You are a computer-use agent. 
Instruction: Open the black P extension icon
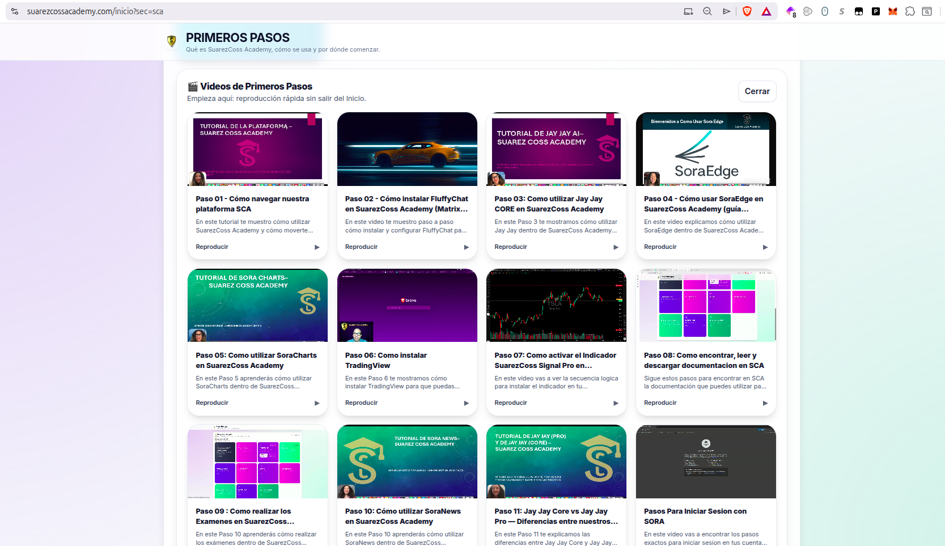coord(876,11)
